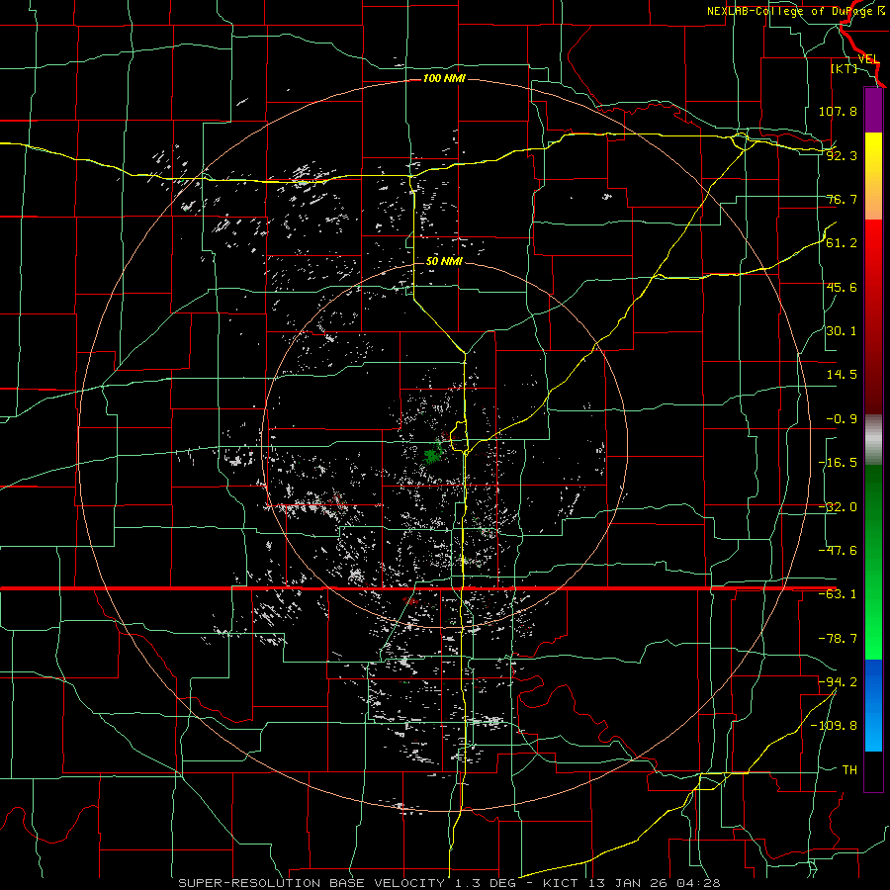Click the -16.5 value on velocity scale
Image resolution: width=890 pixels, height=890 pixels.
838,463
